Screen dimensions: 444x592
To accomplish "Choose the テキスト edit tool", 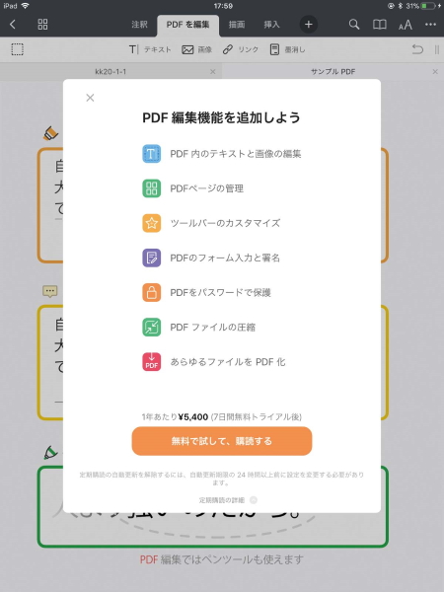I will coord(150,49).
